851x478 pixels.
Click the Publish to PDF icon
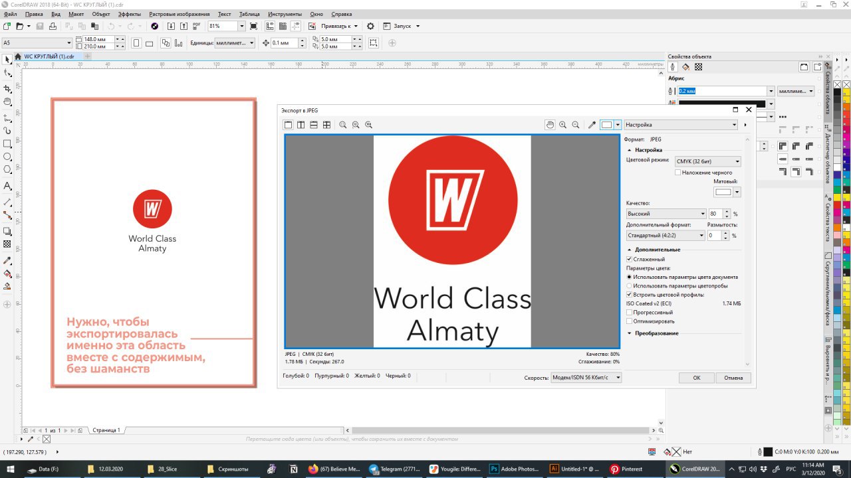tap(196, 26)
